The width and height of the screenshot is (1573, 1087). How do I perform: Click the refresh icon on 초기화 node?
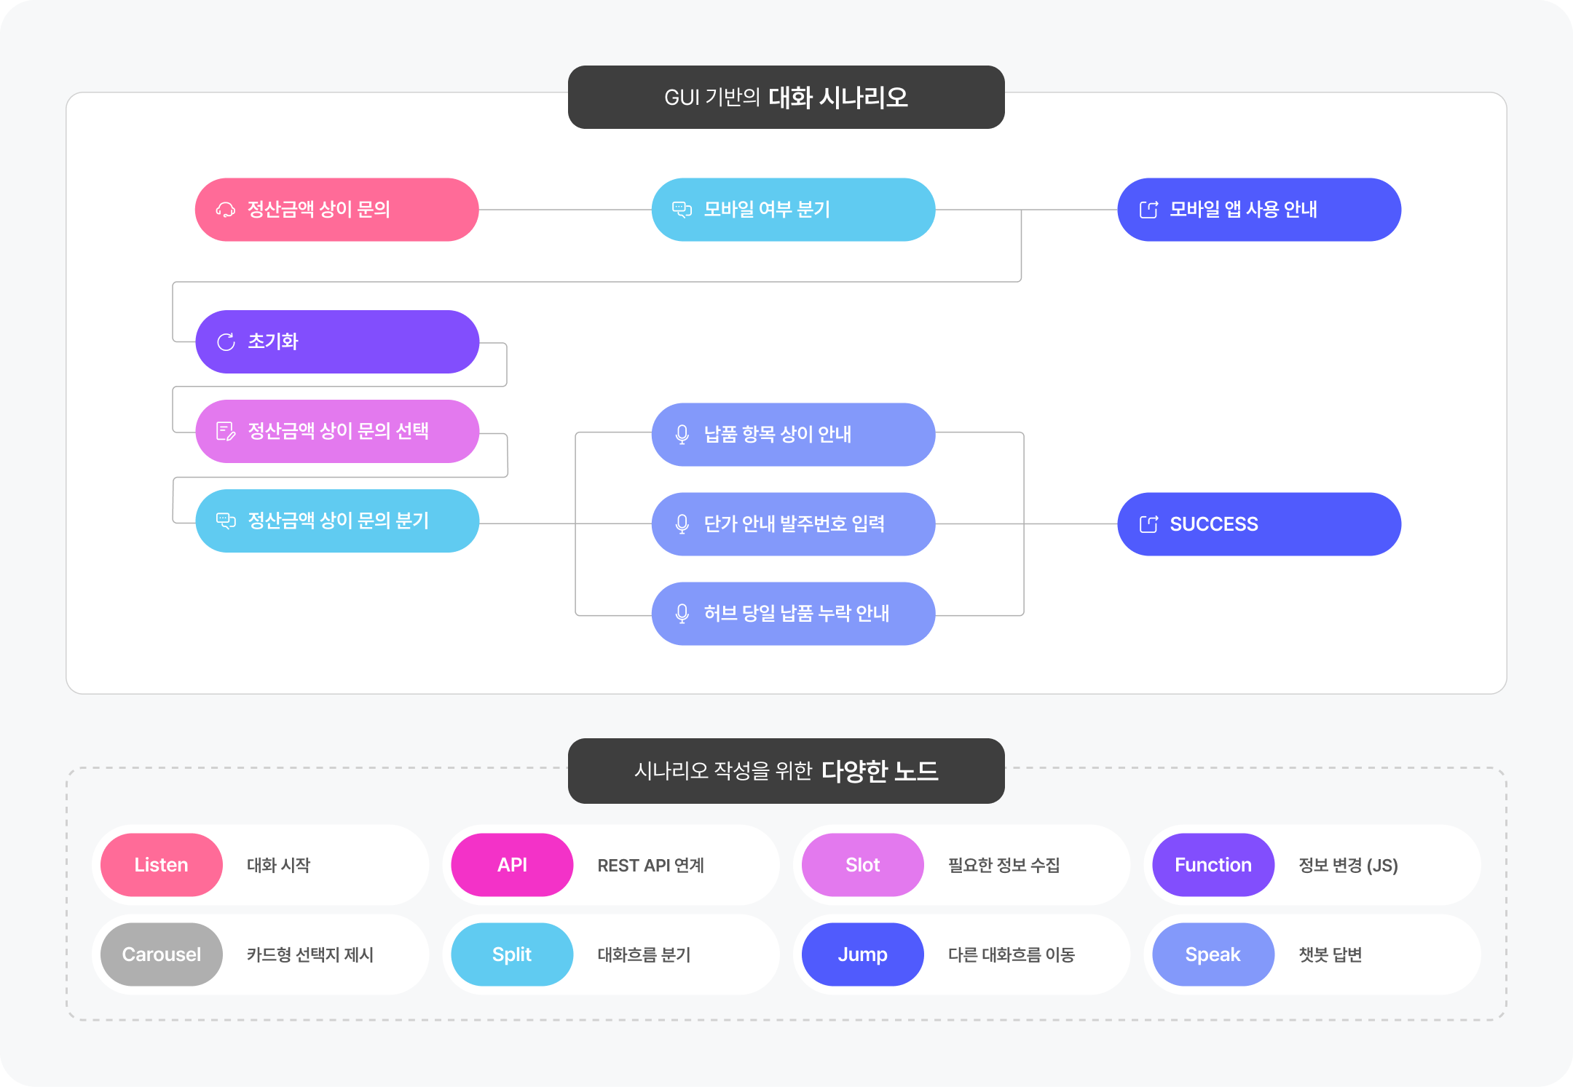tap(226, 342)
